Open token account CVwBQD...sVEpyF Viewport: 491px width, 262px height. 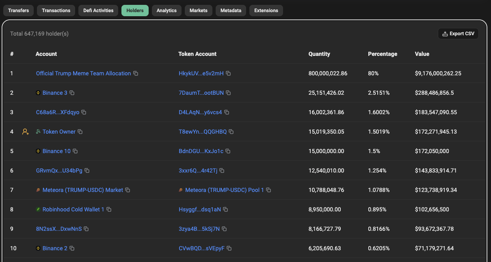pos(201,248)
